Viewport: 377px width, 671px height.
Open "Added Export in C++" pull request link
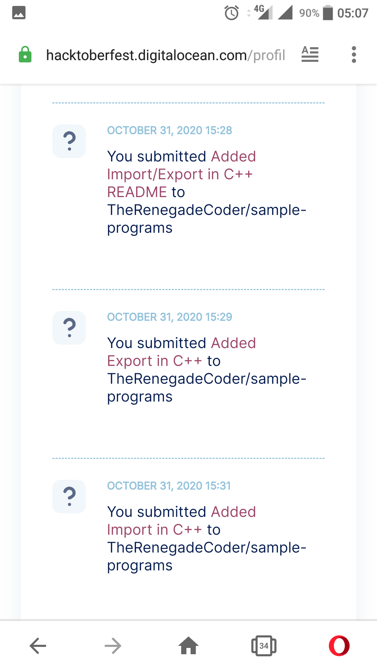(154, 361)
